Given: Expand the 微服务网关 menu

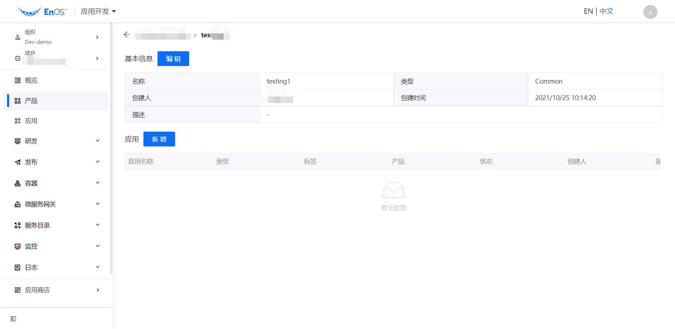Looking at the screenshot, I should click(98, 204).
